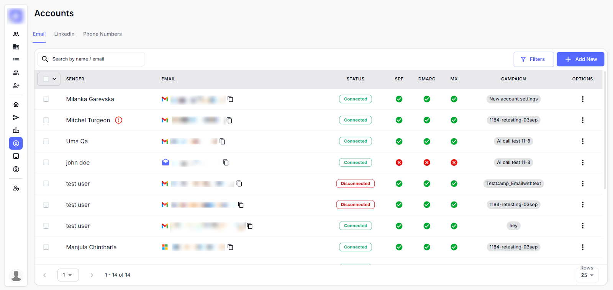Open the Filters button
This screenshot has height=290, width=613.
point(533,59)
